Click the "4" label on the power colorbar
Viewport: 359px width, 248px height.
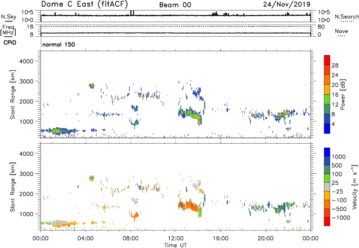pos(333,124)
